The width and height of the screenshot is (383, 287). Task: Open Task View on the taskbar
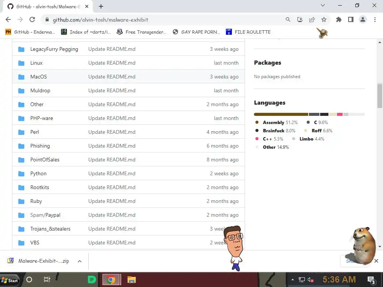click(47, 280)
